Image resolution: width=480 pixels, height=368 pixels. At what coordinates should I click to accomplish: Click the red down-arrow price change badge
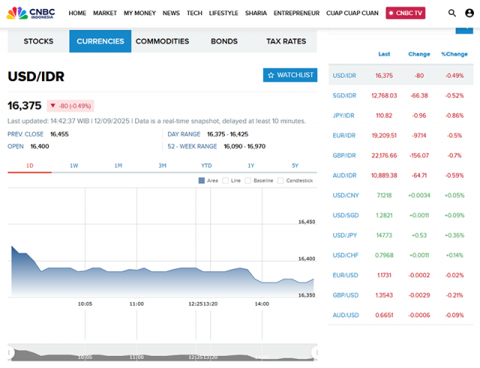click(72, 106)
